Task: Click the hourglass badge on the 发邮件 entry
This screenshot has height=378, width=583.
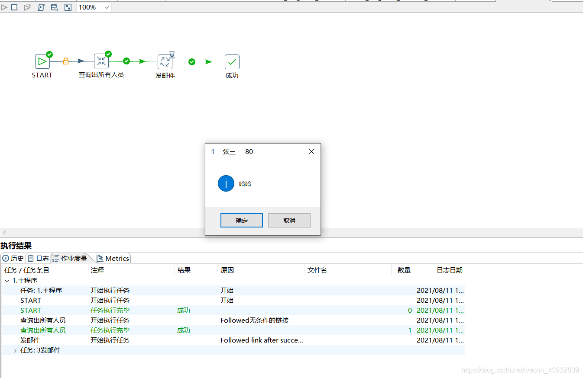Action: [172, 55]
